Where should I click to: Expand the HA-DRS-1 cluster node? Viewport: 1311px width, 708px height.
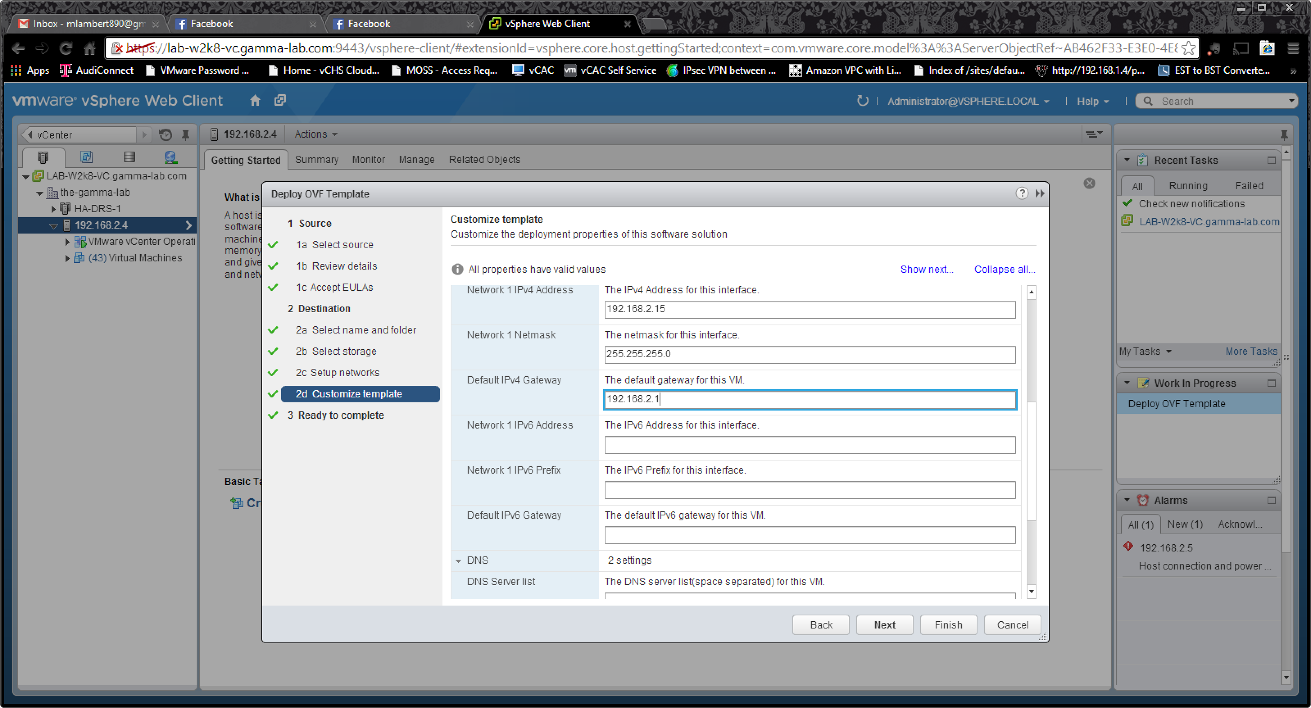[x=53, y=209]
